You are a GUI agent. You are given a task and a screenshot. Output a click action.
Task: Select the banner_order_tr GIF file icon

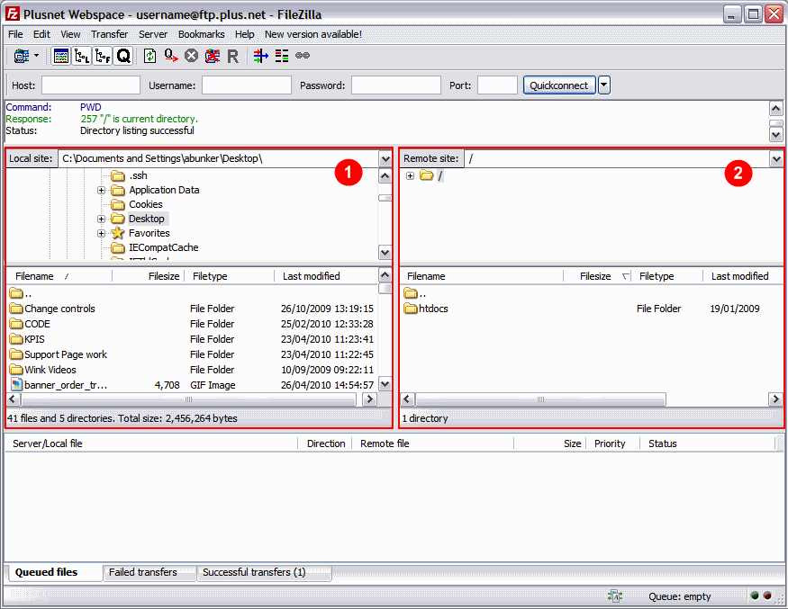[16, 385]
